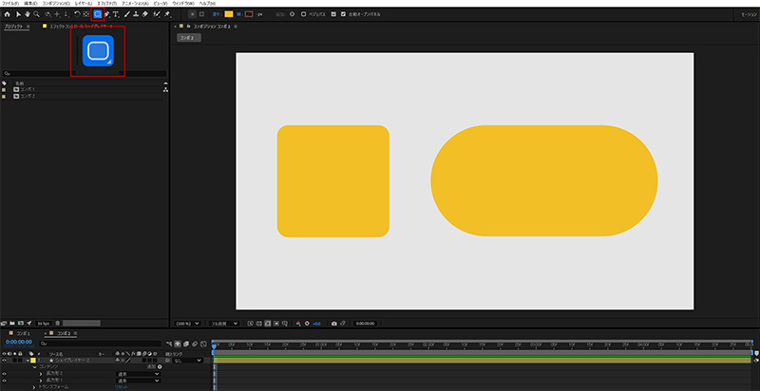Hide the shape layer using eye icon
760x391 pixels.
[x=4, y=361]
